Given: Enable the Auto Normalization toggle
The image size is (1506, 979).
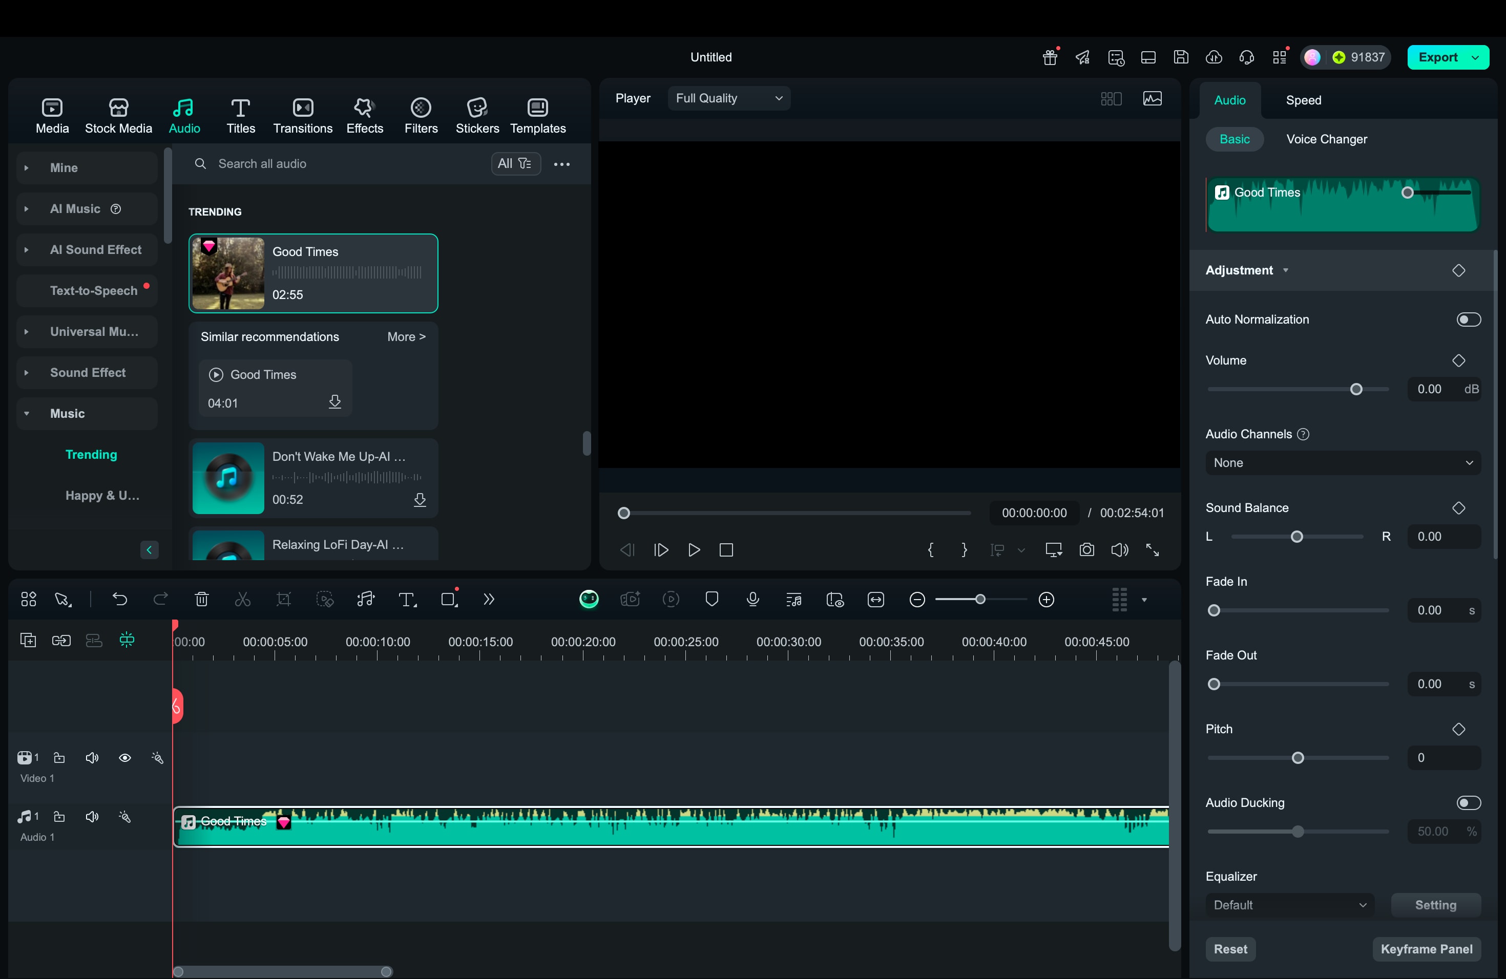Looking at the screenshot, I should (x=1468, y=320).
